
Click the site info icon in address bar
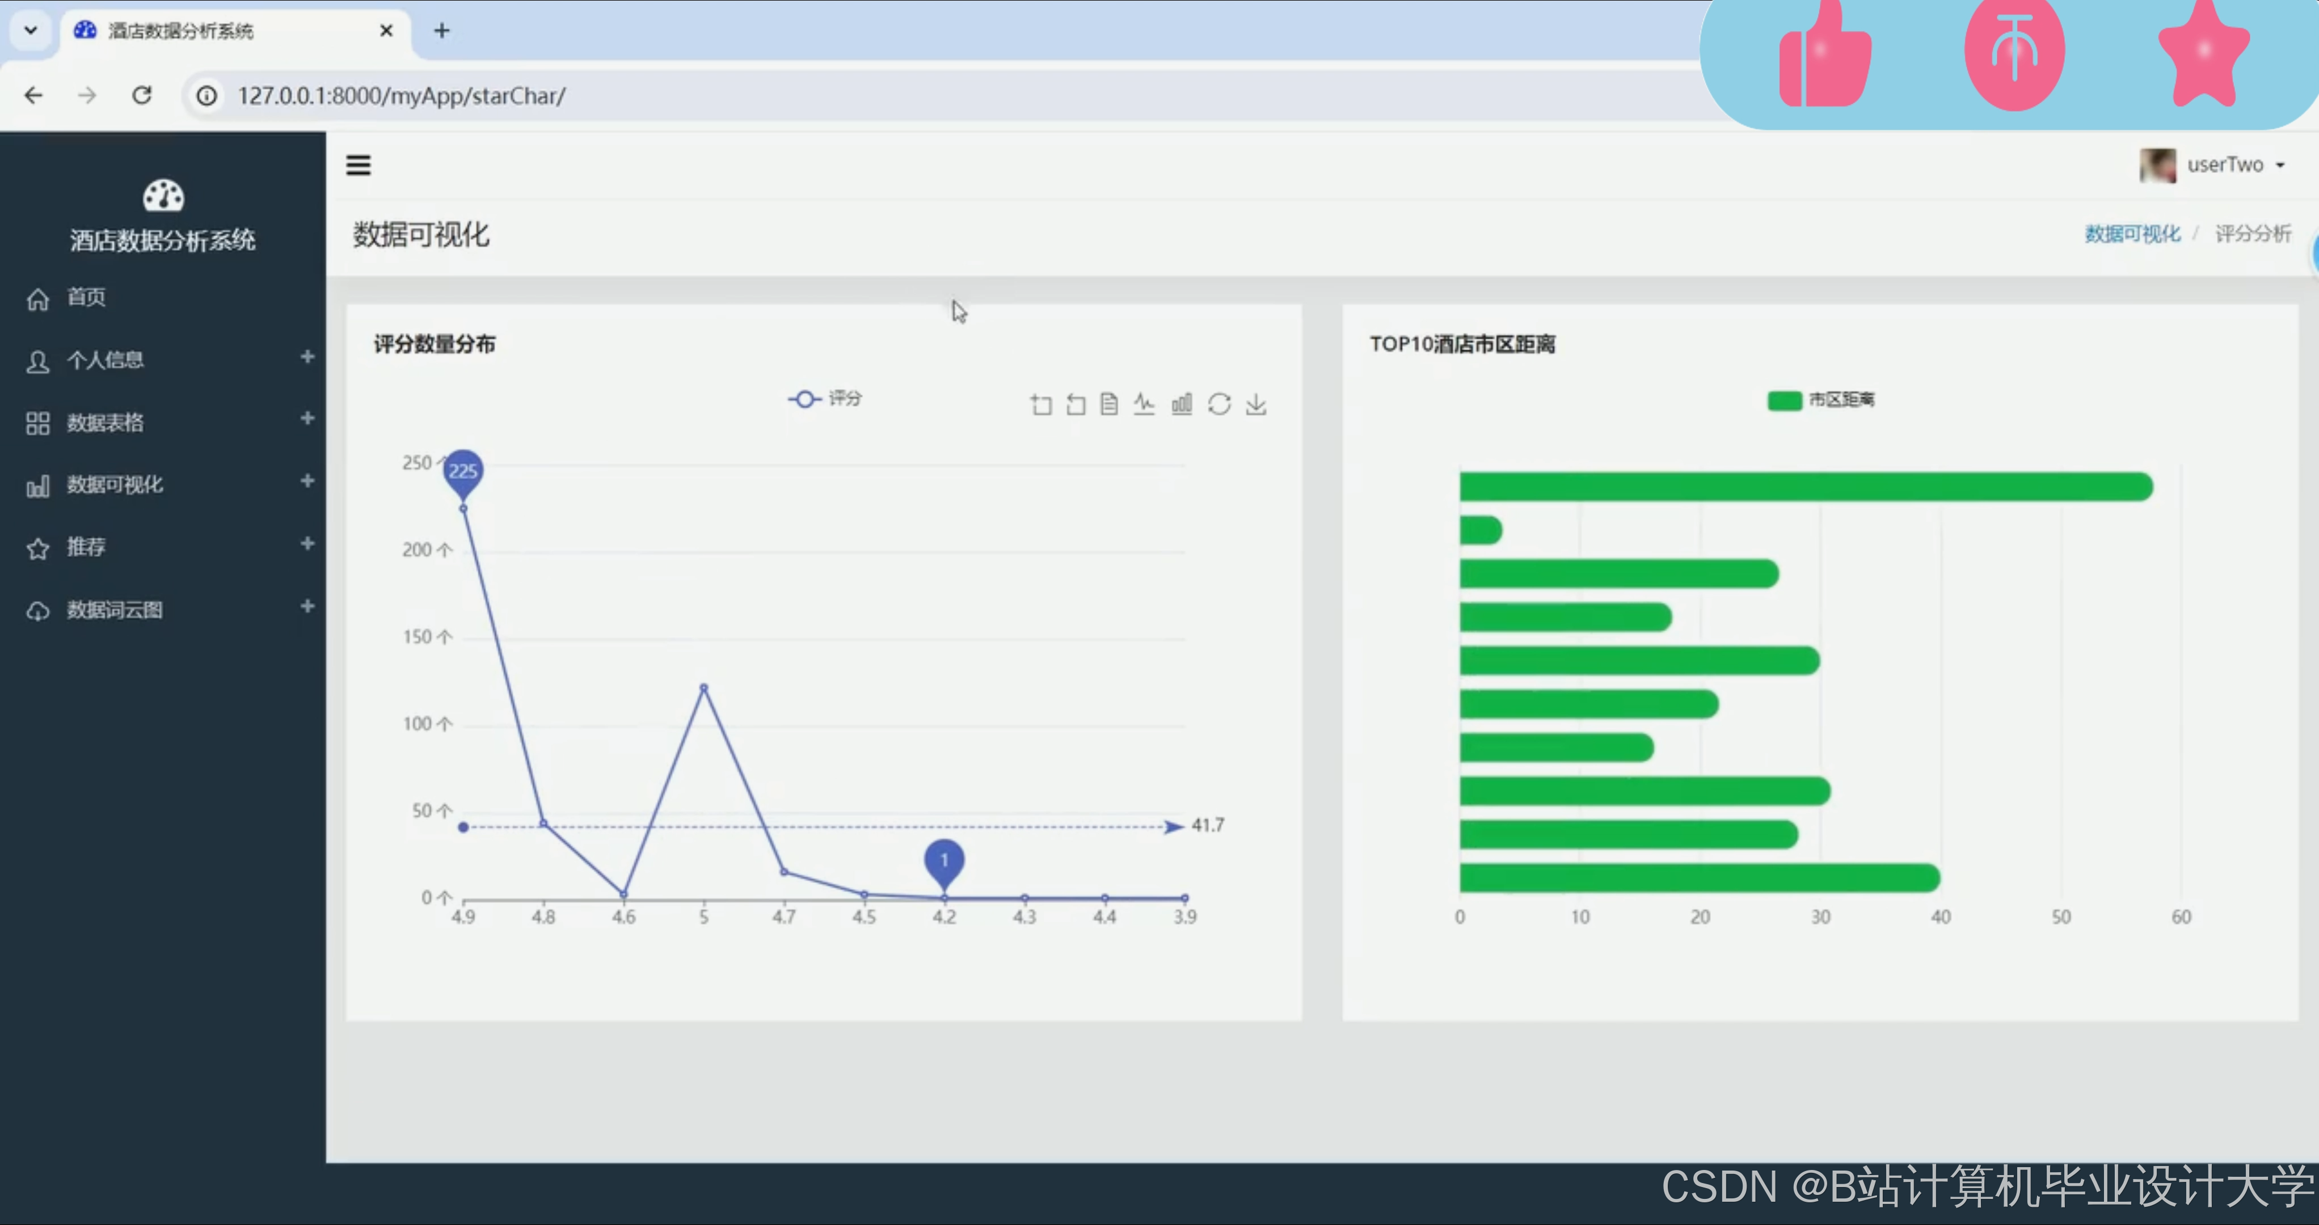point(206,95)
